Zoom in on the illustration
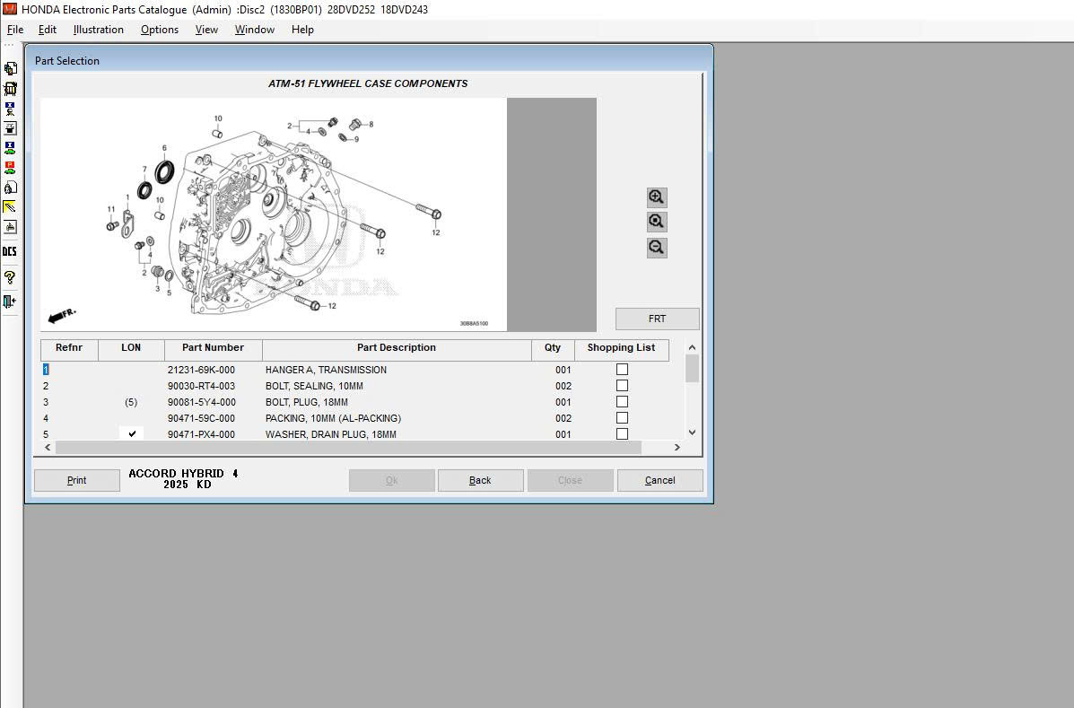The height and width of the screenshot is (708, 1074). point(656,197)
